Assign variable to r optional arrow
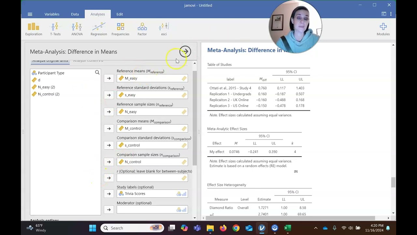The height and width of the screenshot is (235, 417). tap(109, 178)
